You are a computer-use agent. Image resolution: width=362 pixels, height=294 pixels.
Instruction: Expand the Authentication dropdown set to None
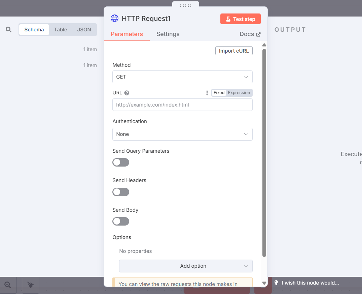(182, 134)
